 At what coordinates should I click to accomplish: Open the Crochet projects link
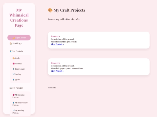[x=17, y=64]
